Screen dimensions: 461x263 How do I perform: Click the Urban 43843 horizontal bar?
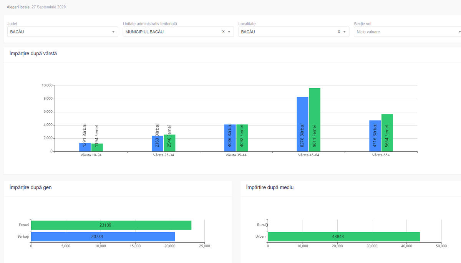(343, 237)
